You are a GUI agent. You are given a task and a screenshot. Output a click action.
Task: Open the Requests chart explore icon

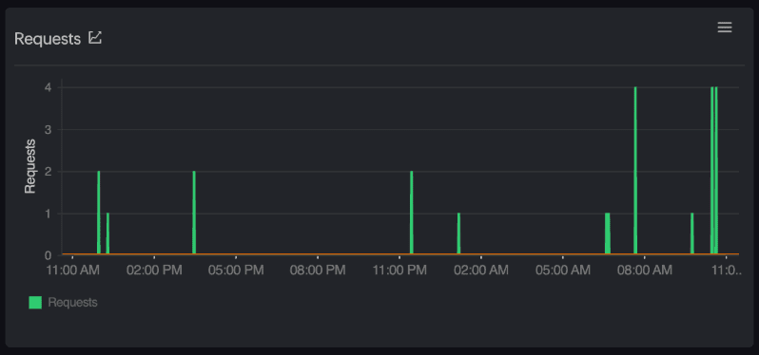click(95, 38)
